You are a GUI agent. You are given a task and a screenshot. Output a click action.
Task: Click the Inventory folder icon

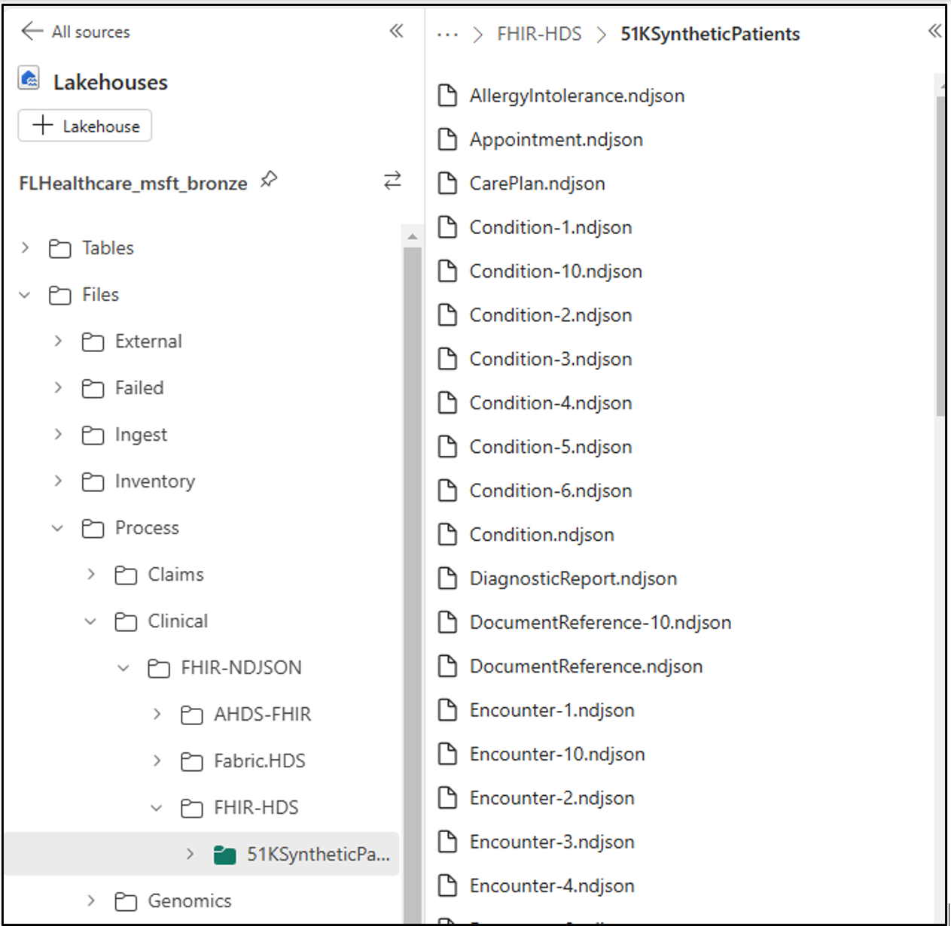click(x=93, y=481)
